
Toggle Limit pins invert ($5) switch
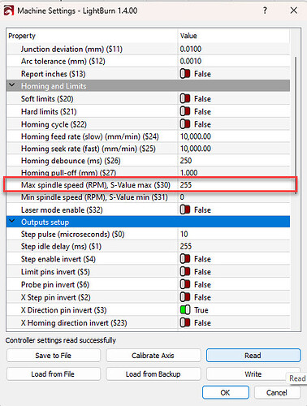coord(185,271)
